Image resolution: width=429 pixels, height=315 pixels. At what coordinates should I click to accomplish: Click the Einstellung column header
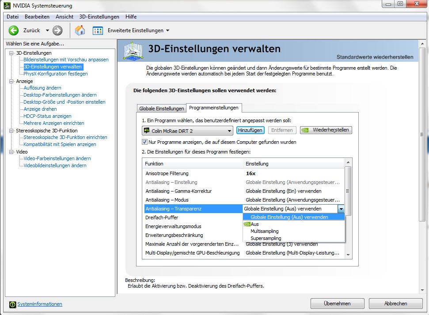[x=293, y=164]
